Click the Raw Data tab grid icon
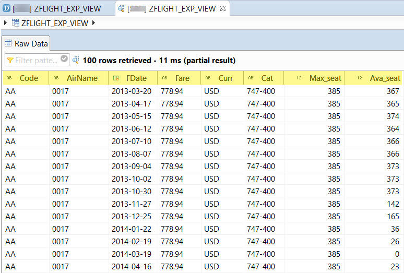This screenshot has width=404, height=273. pyautogui.click(x=8, y=43)
